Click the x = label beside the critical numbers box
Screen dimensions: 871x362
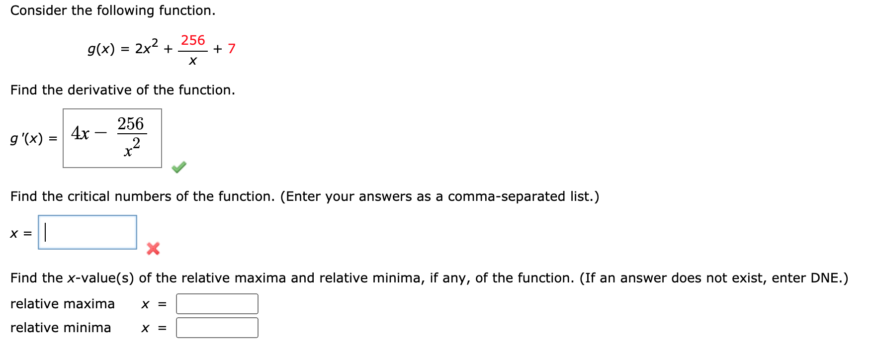(20, 232)
